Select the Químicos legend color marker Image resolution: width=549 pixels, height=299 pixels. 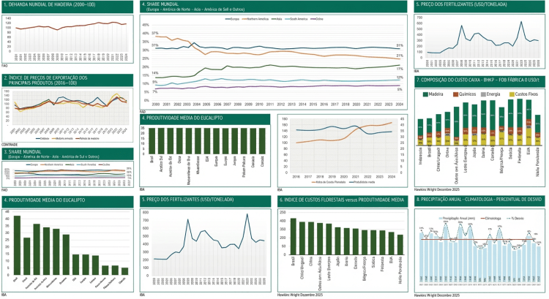[455, 94]
